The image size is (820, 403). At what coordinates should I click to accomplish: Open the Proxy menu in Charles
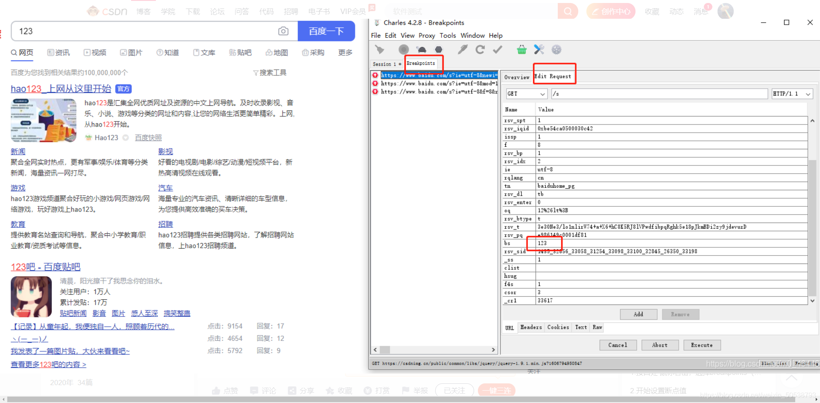coord(427,35)
